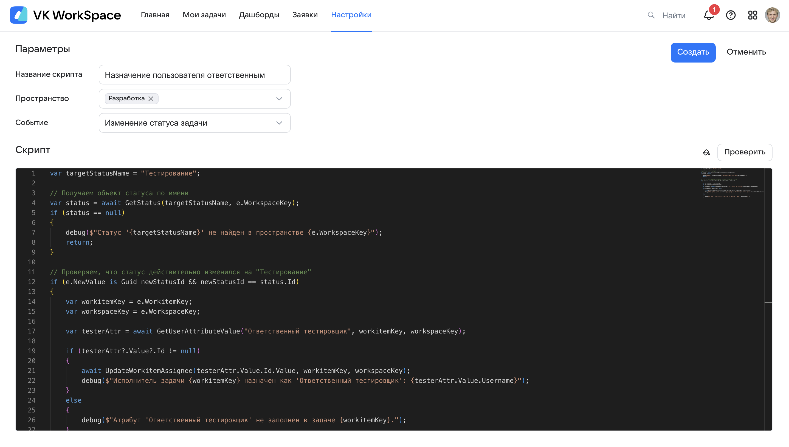
Task: Click the Проверить button
Action: tap(745, 152)
